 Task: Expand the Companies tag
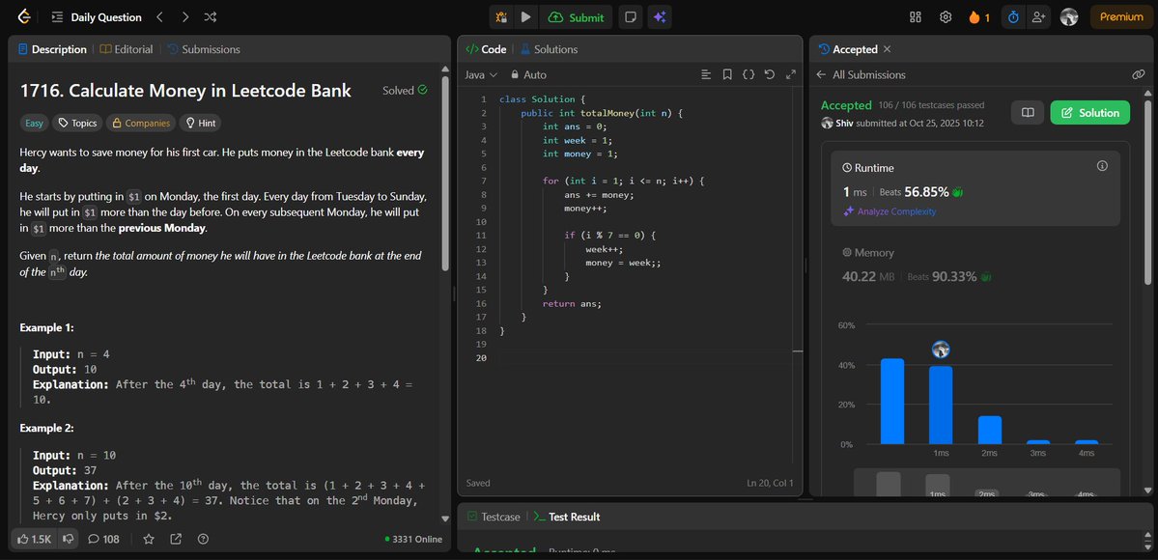point(140,123)
